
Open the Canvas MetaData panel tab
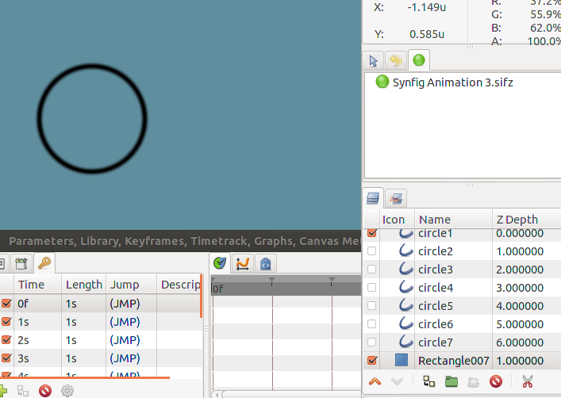pos(266,264)
